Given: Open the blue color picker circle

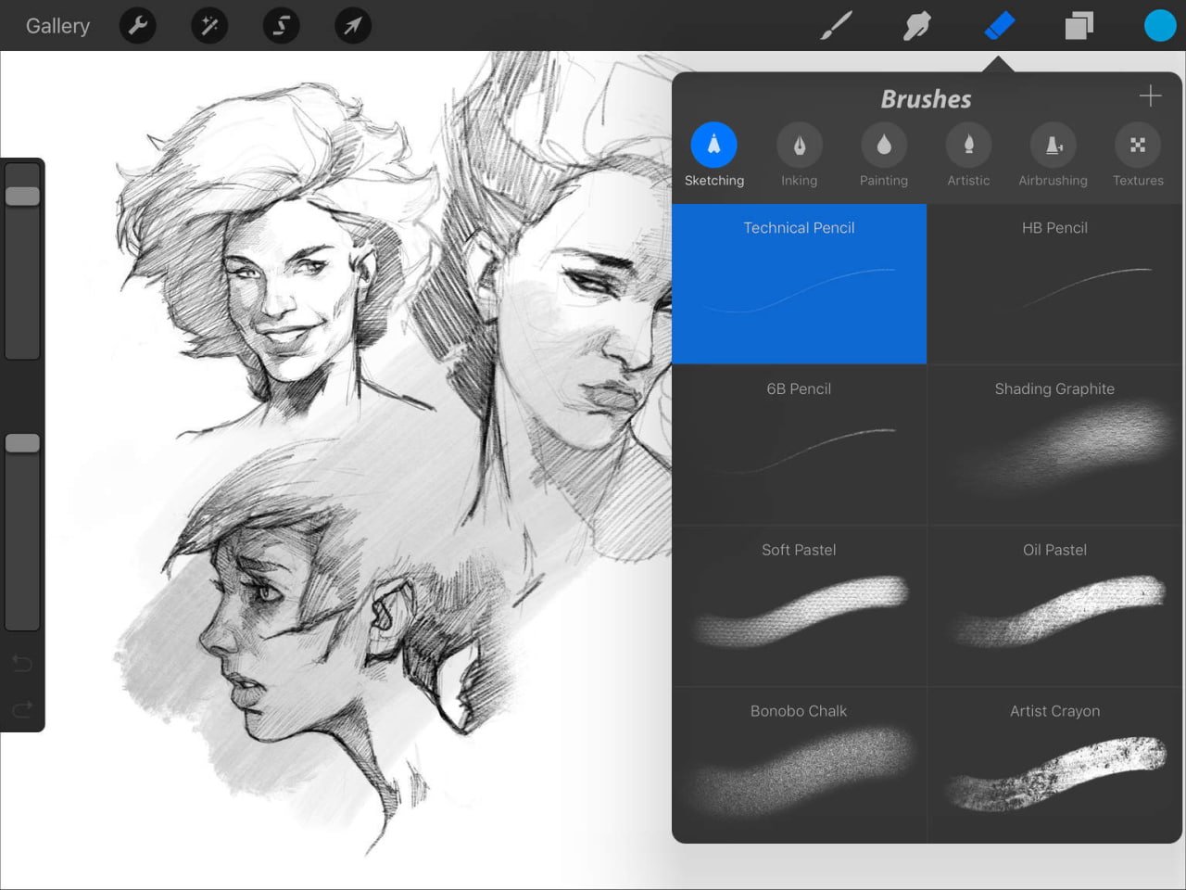Looking at the screenshot, I should (1159, 25).
